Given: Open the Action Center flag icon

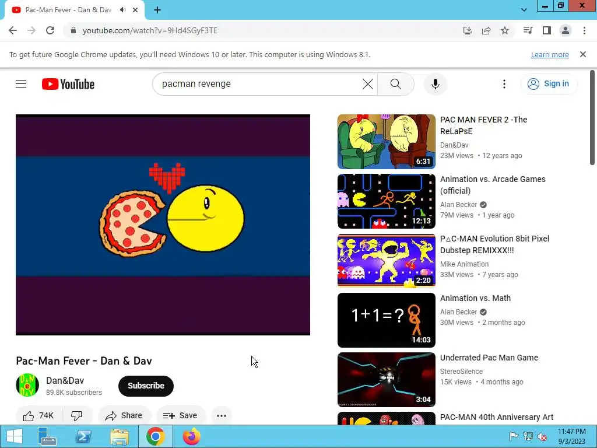Looking at the screenshot, I should [x=514, y=436].
